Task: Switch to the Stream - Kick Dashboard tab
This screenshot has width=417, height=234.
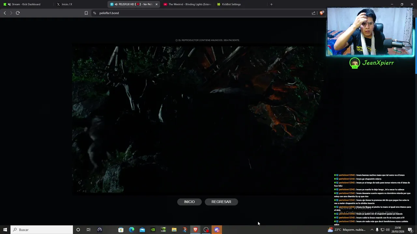Action: [x=26, y=4]
